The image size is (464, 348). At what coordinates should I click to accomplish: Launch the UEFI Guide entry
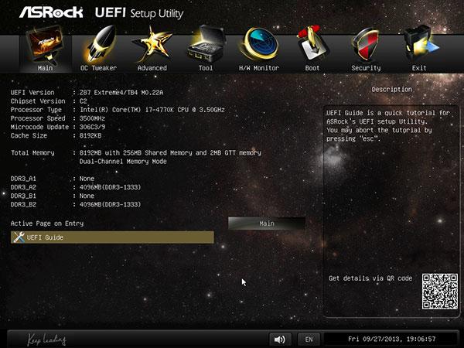coord(112,237)
